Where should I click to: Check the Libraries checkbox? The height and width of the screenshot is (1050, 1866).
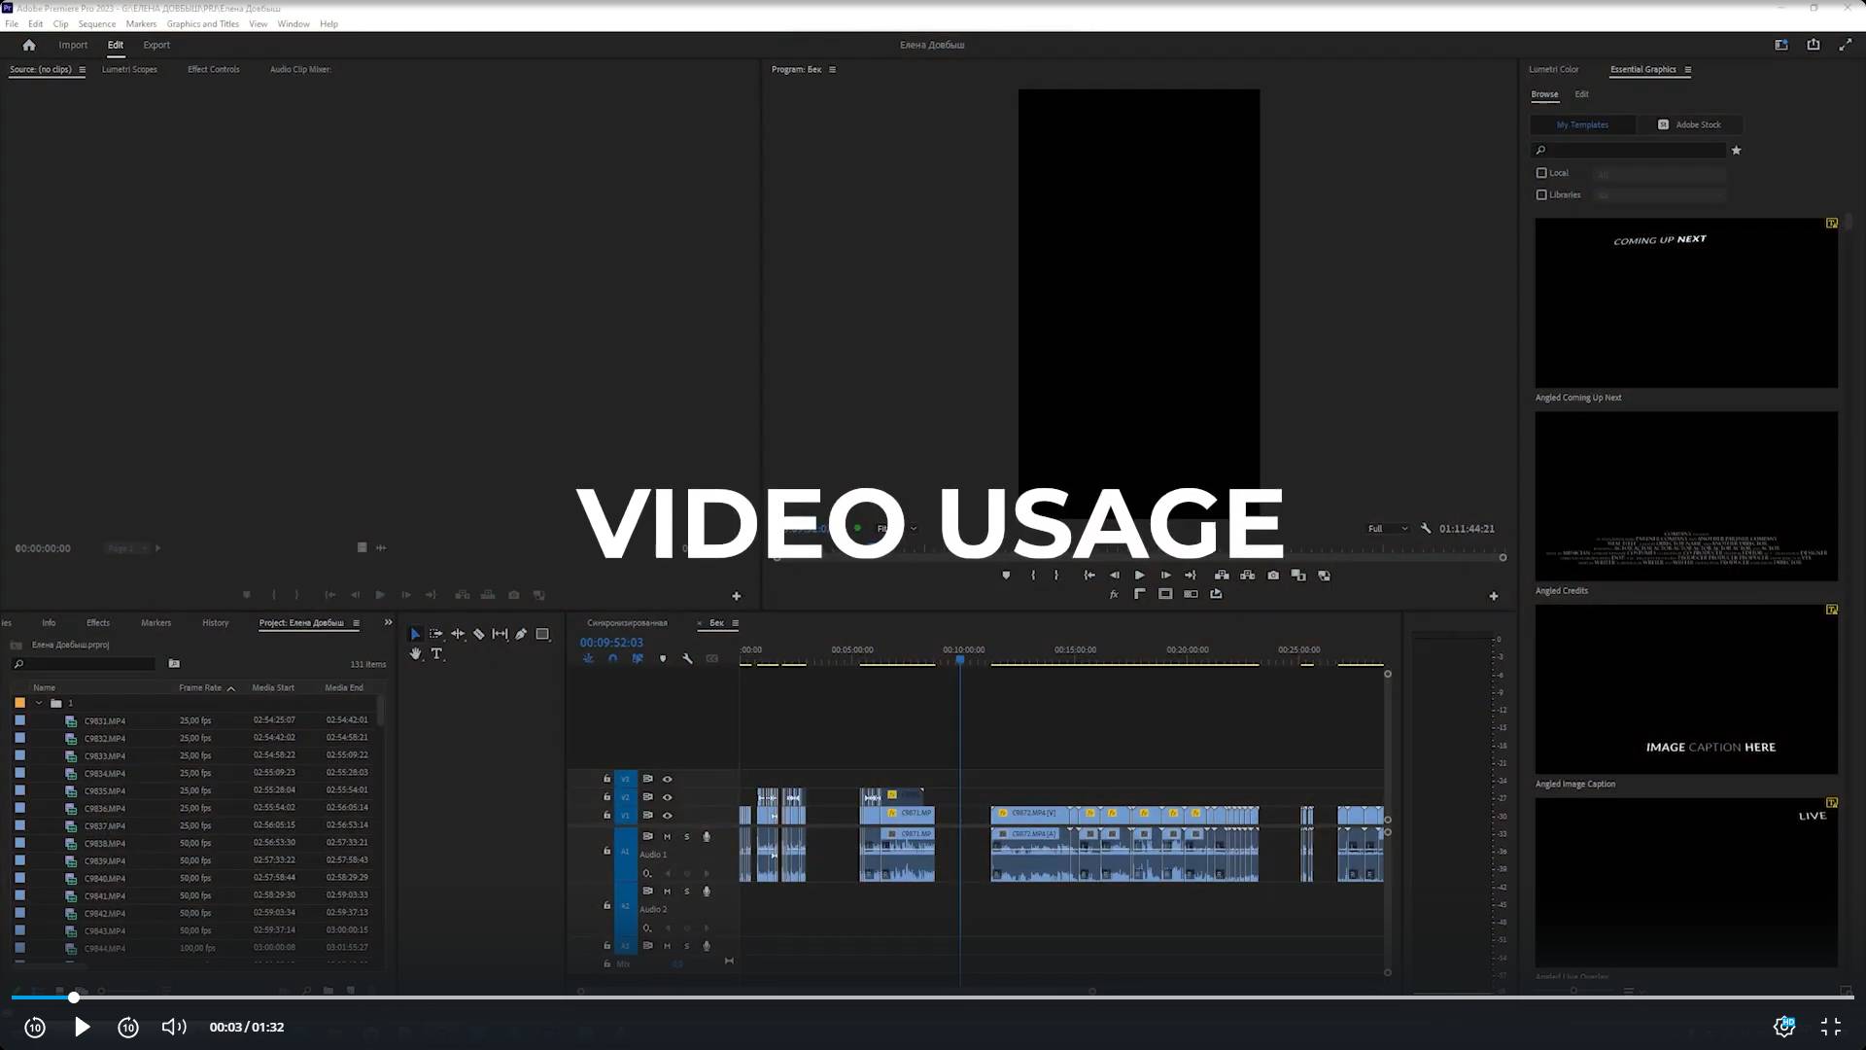click(1541, 194)
